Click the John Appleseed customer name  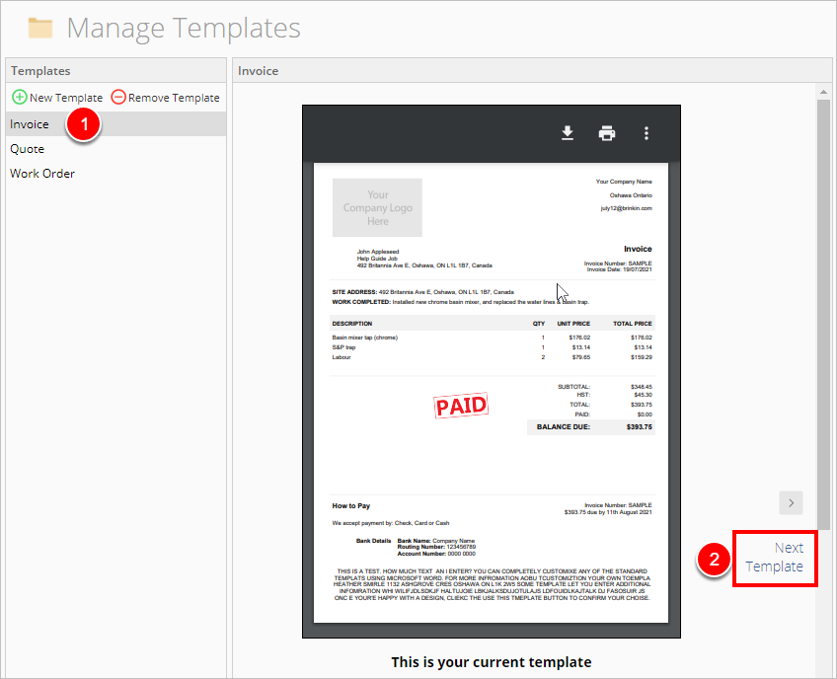coord(378,252)
